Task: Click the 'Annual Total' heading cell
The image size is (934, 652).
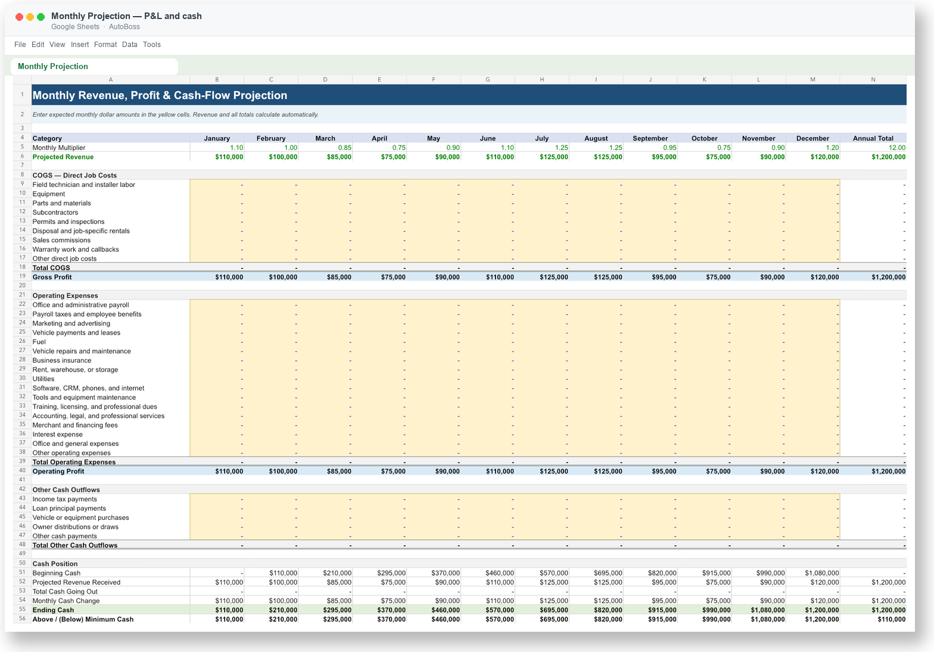Action: (x=873, y=138)
